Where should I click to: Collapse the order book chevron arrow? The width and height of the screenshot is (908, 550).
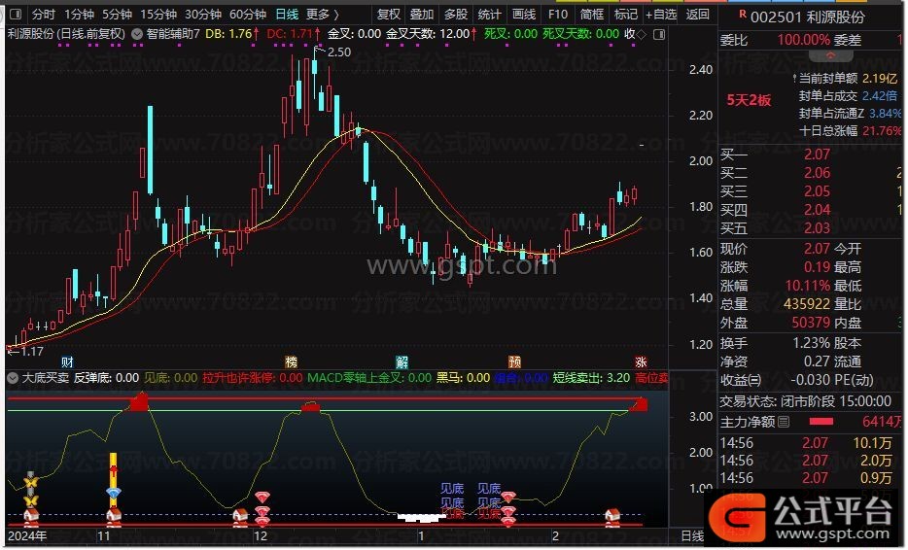tap(830, 56)
